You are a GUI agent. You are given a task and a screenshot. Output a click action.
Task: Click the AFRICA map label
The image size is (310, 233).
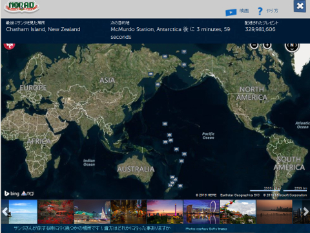[39, 141]
